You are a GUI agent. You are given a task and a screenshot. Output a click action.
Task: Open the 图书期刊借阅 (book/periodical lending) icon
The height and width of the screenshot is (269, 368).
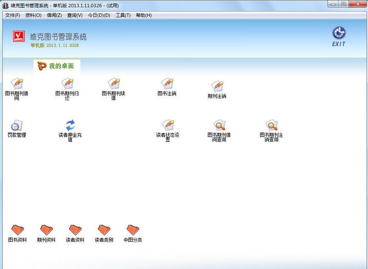[x=16, y=84]
